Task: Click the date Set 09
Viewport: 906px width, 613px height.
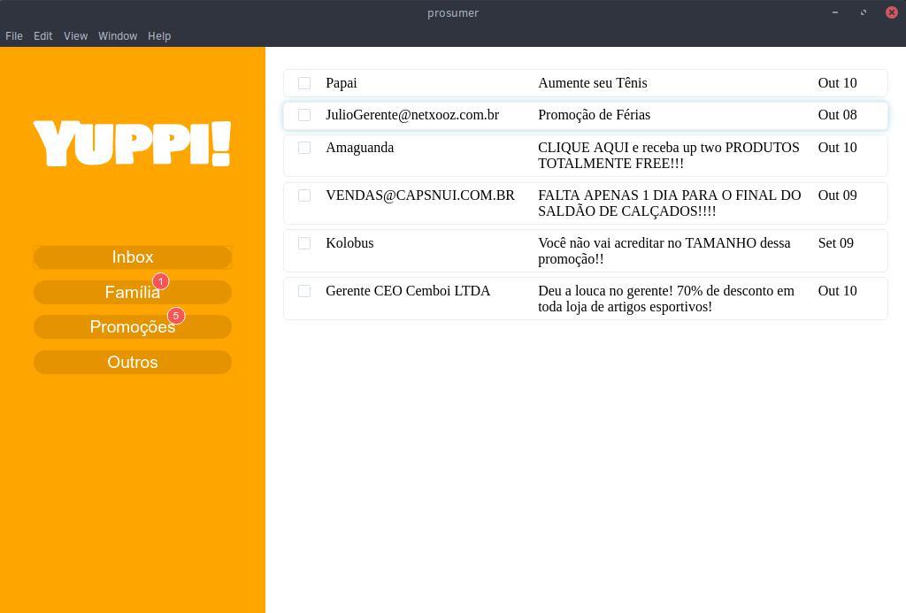Action: [x=835, y=243]
